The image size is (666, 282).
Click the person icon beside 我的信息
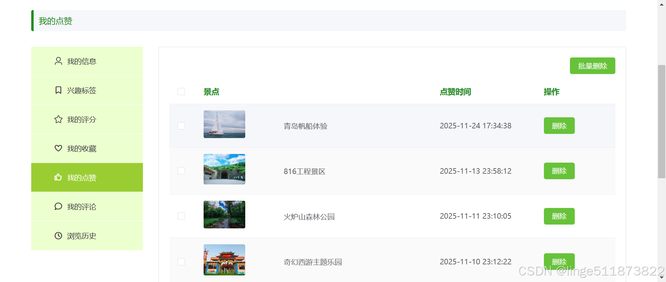[58, 61]
